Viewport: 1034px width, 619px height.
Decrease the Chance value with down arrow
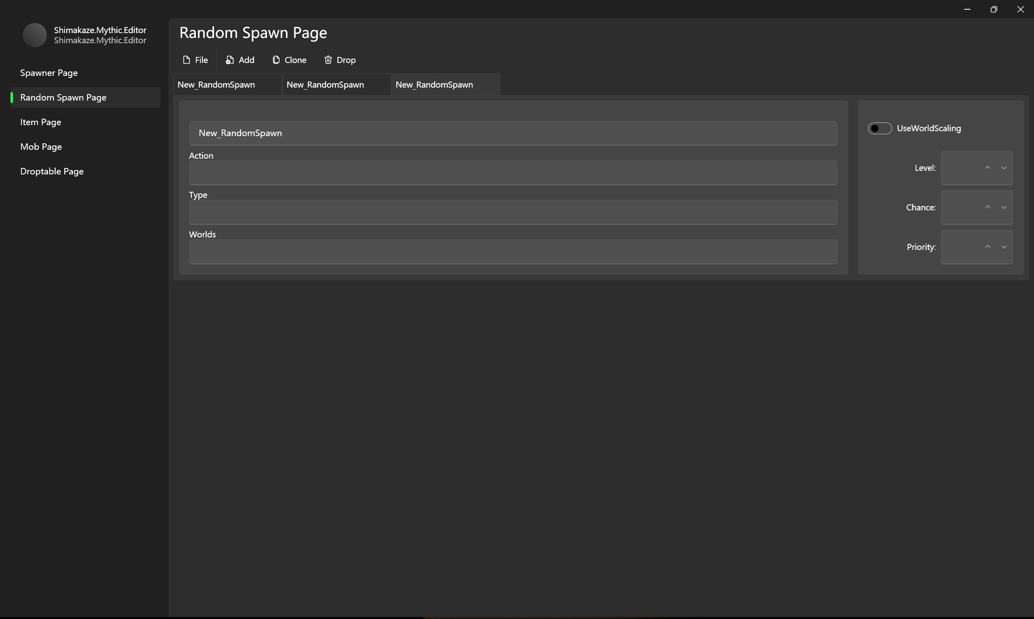pyautogui.click(x=1005, y=207)
